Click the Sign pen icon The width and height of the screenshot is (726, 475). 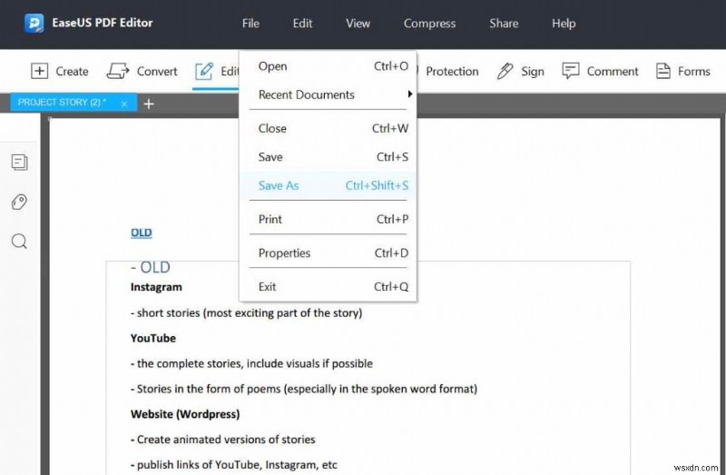pyautogui.click(x=505, y=71)
